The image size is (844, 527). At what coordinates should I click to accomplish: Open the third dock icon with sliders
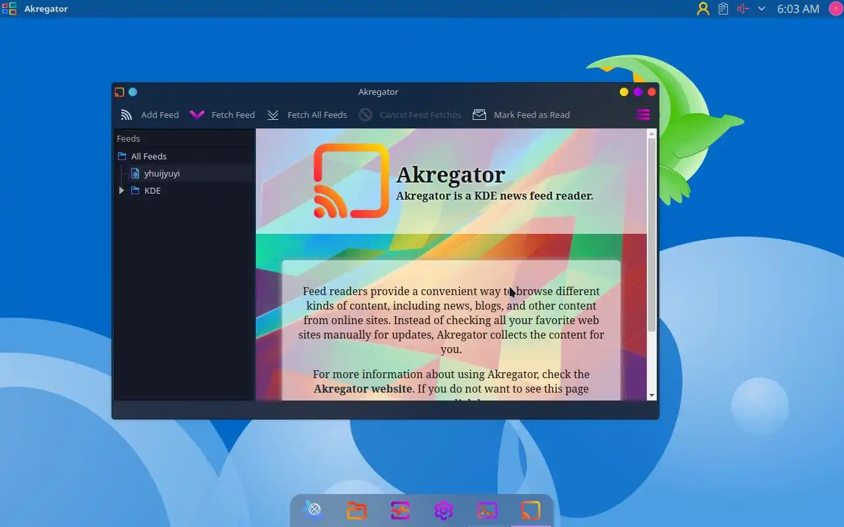click(400, 510)
